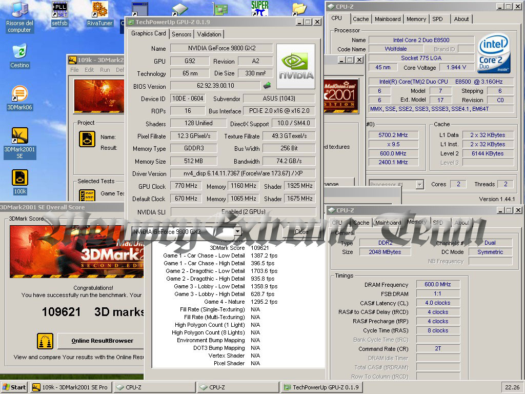The width and height of the screenshot is (525, 394).
Task: Click the Driver Version field in GPU-Z
Action: (243, 173)
